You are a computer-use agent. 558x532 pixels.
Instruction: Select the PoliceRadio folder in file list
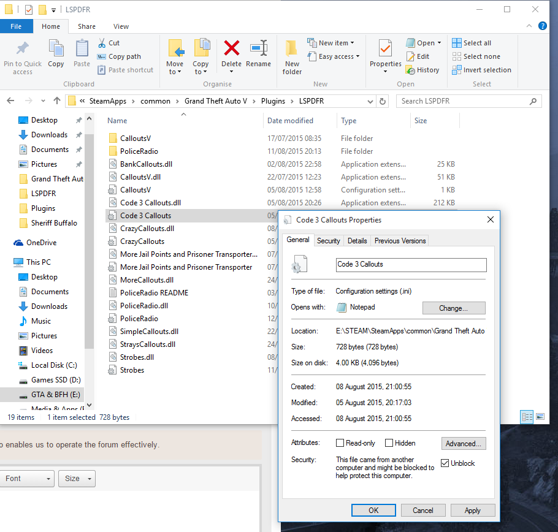click(x=139, y=151)
